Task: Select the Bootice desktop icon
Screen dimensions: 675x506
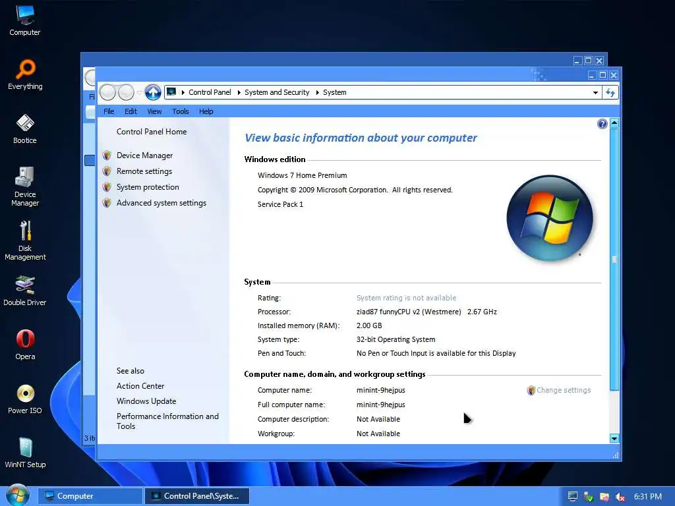Action: [x=25, y=128]
